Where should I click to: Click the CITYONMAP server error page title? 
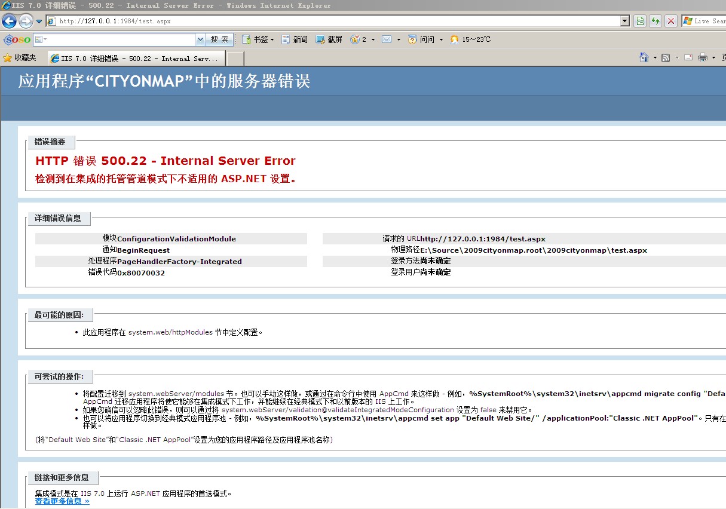(x=164, y=81)
